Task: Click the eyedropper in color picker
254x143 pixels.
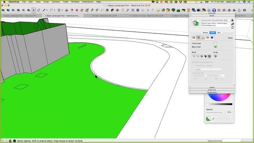Action: (213, 119)
